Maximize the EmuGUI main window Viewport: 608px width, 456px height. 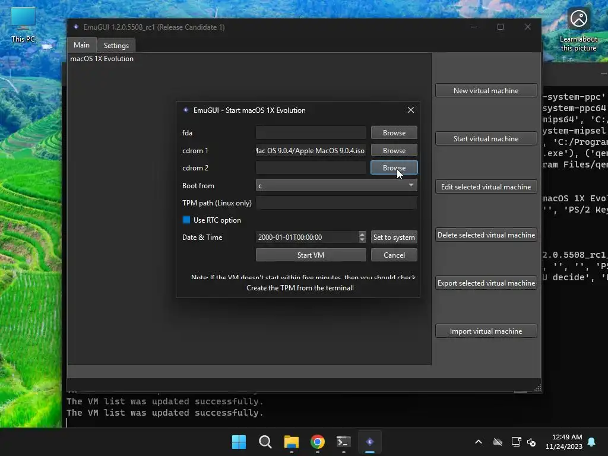501,27
